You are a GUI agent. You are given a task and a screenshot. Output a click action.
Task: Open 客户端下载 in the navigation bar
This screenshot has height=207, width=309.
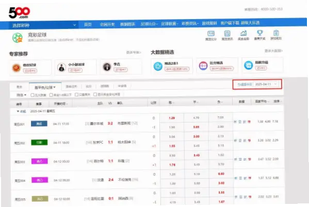(230, 23)
